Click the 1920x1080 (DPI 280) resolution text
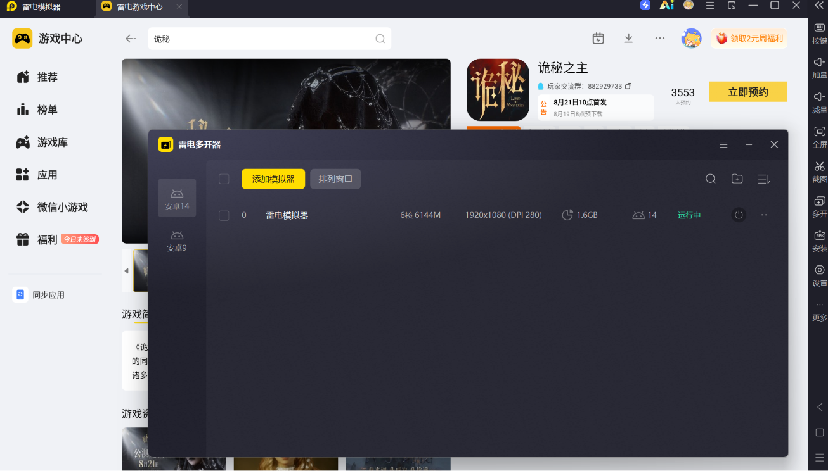The image size is (828, 471). pos(503,215)
